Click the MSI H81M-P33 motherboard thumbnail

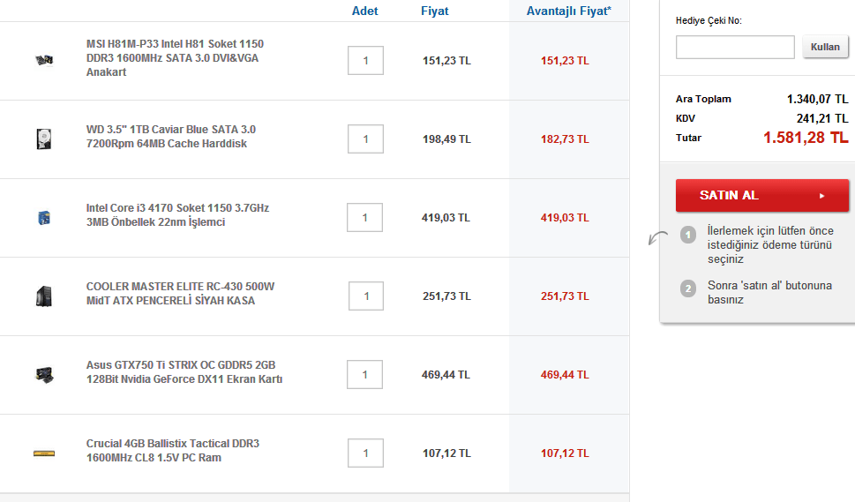coord(43,61)
